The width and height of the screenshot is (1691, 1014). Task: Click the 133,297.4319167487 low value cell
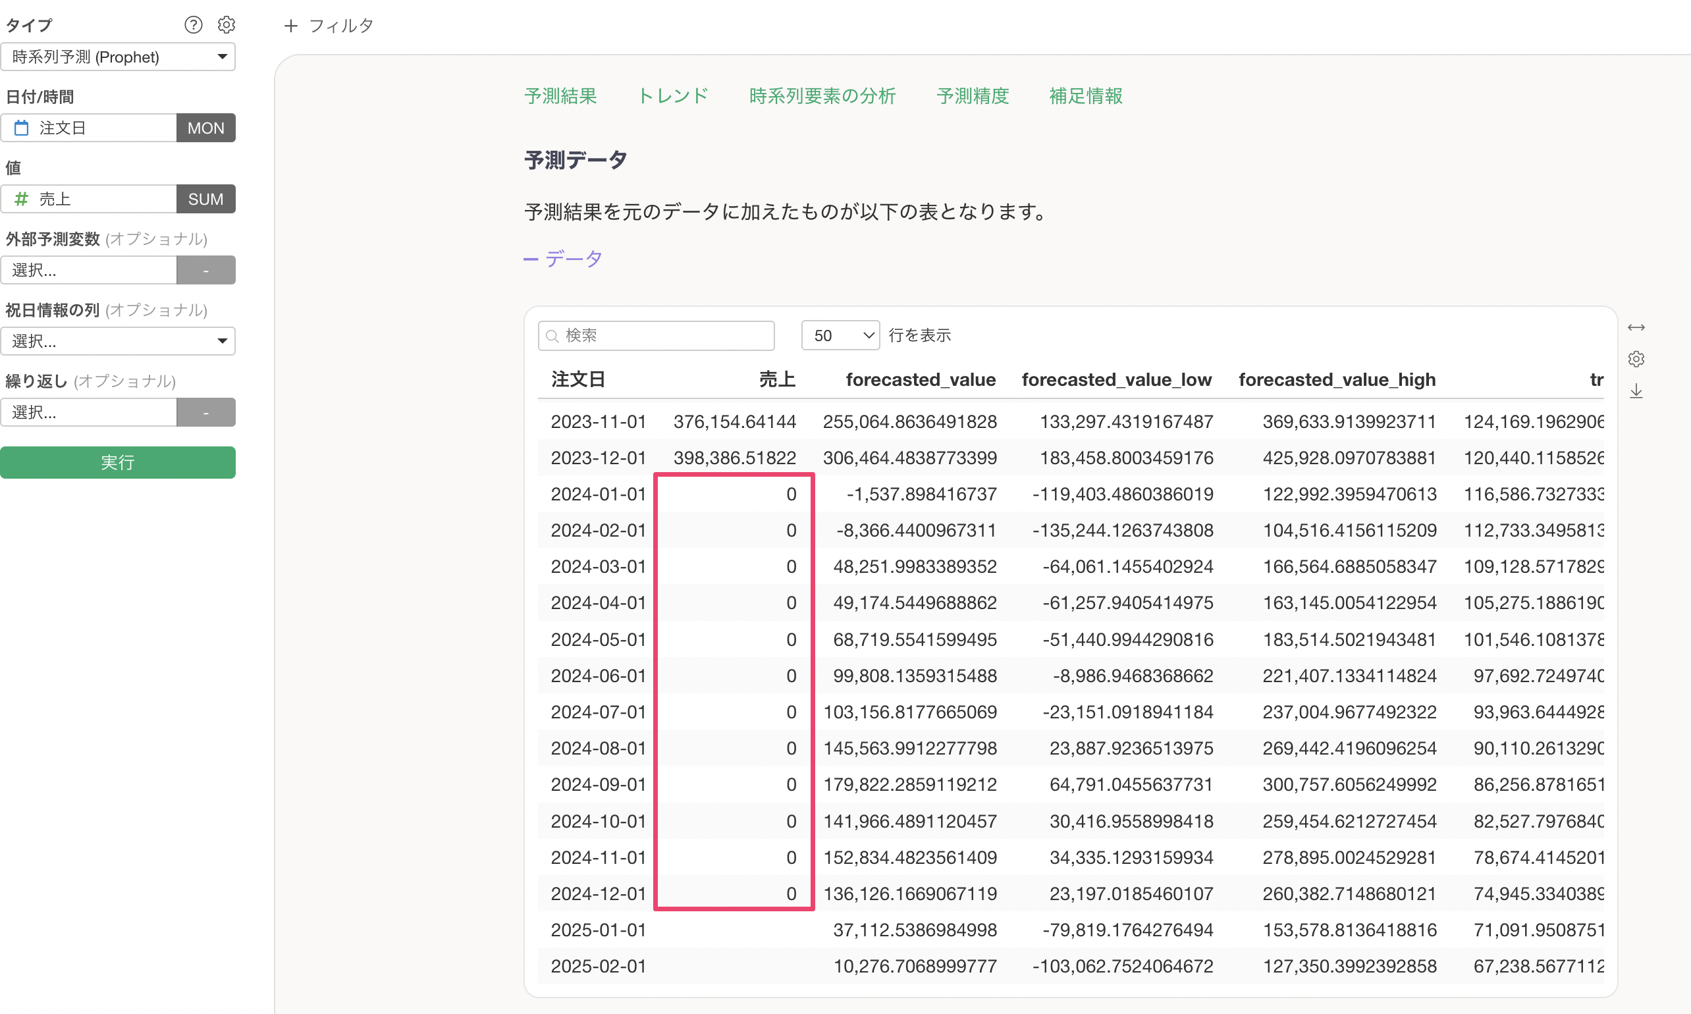pos(1127,421)
